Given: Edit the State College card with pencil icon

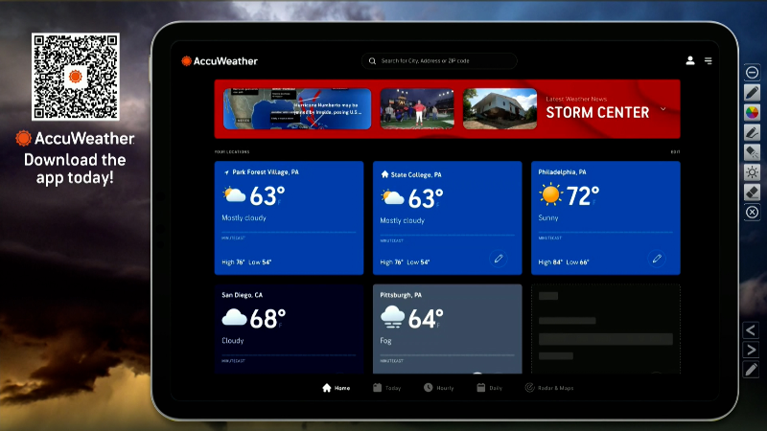Looking at the screenshot, I should tap(499, 259).
